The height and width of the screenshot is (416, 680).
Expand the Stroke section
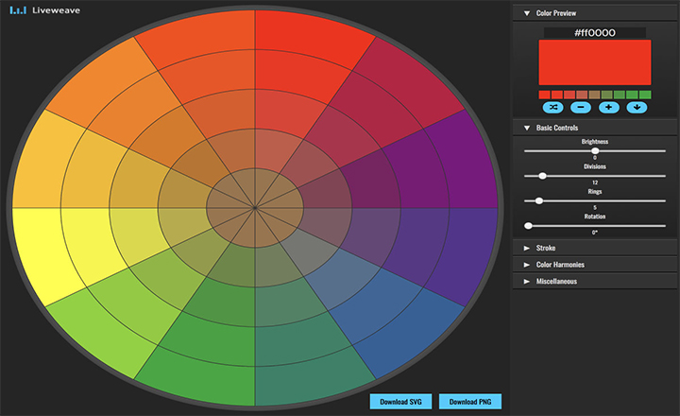(x=527, y=248)
